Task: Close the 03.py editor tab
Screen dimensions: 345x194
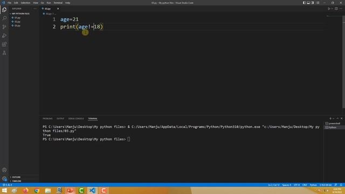Action: pyautogui.click(x=58, y=9)
